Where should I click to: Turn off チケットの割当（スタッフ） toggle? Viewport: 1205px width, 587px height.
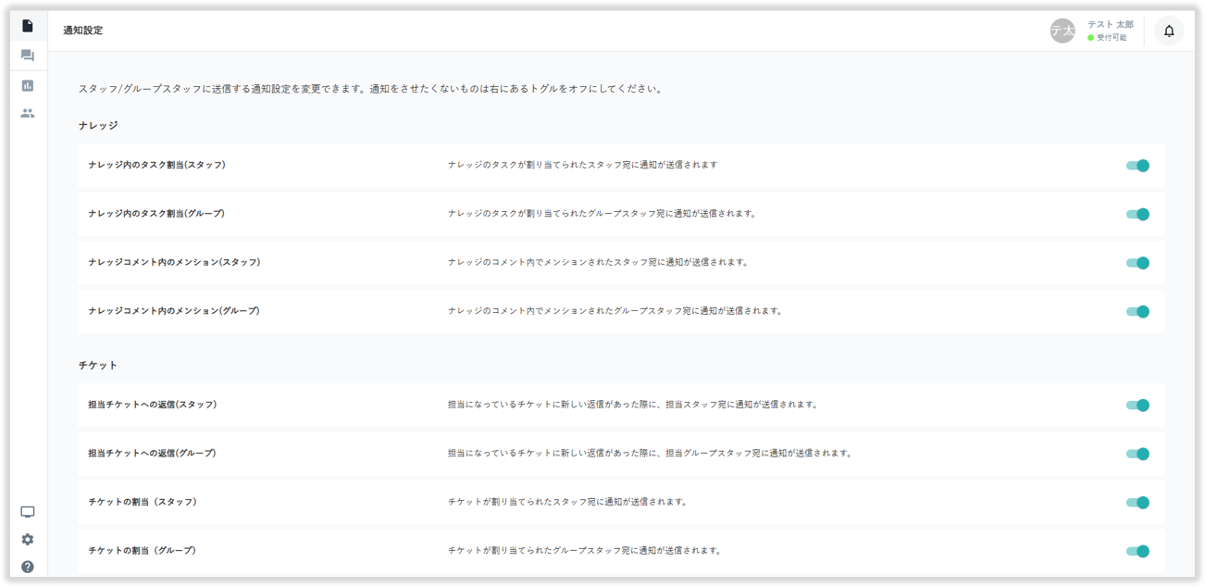coord(1137,503)
